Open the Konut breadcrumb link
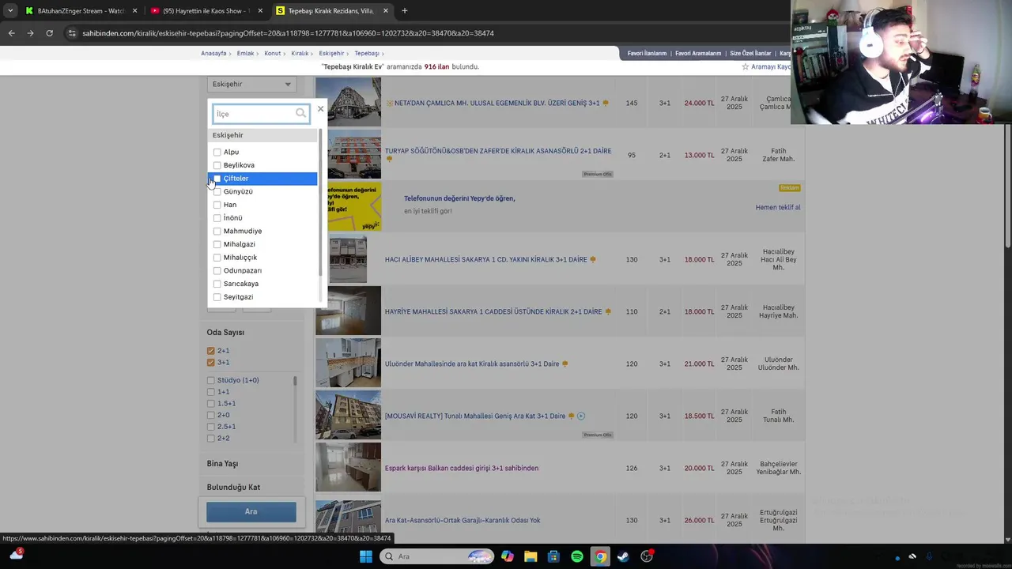Viewport: 1012px width, 569px height. click(273, 54)
